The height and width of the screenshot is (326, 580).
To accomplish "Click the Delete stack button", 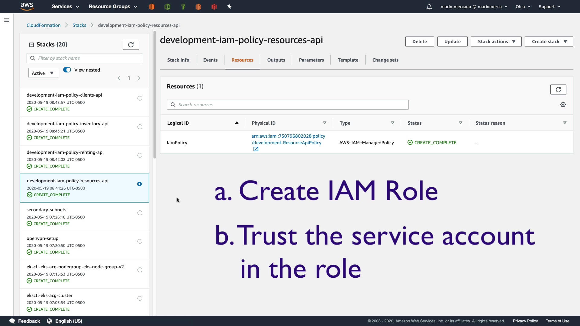I will (419, 42).
